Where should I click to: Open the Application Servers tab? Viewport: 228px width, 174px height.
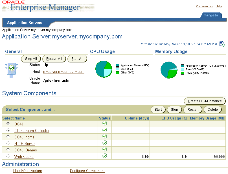25,23
